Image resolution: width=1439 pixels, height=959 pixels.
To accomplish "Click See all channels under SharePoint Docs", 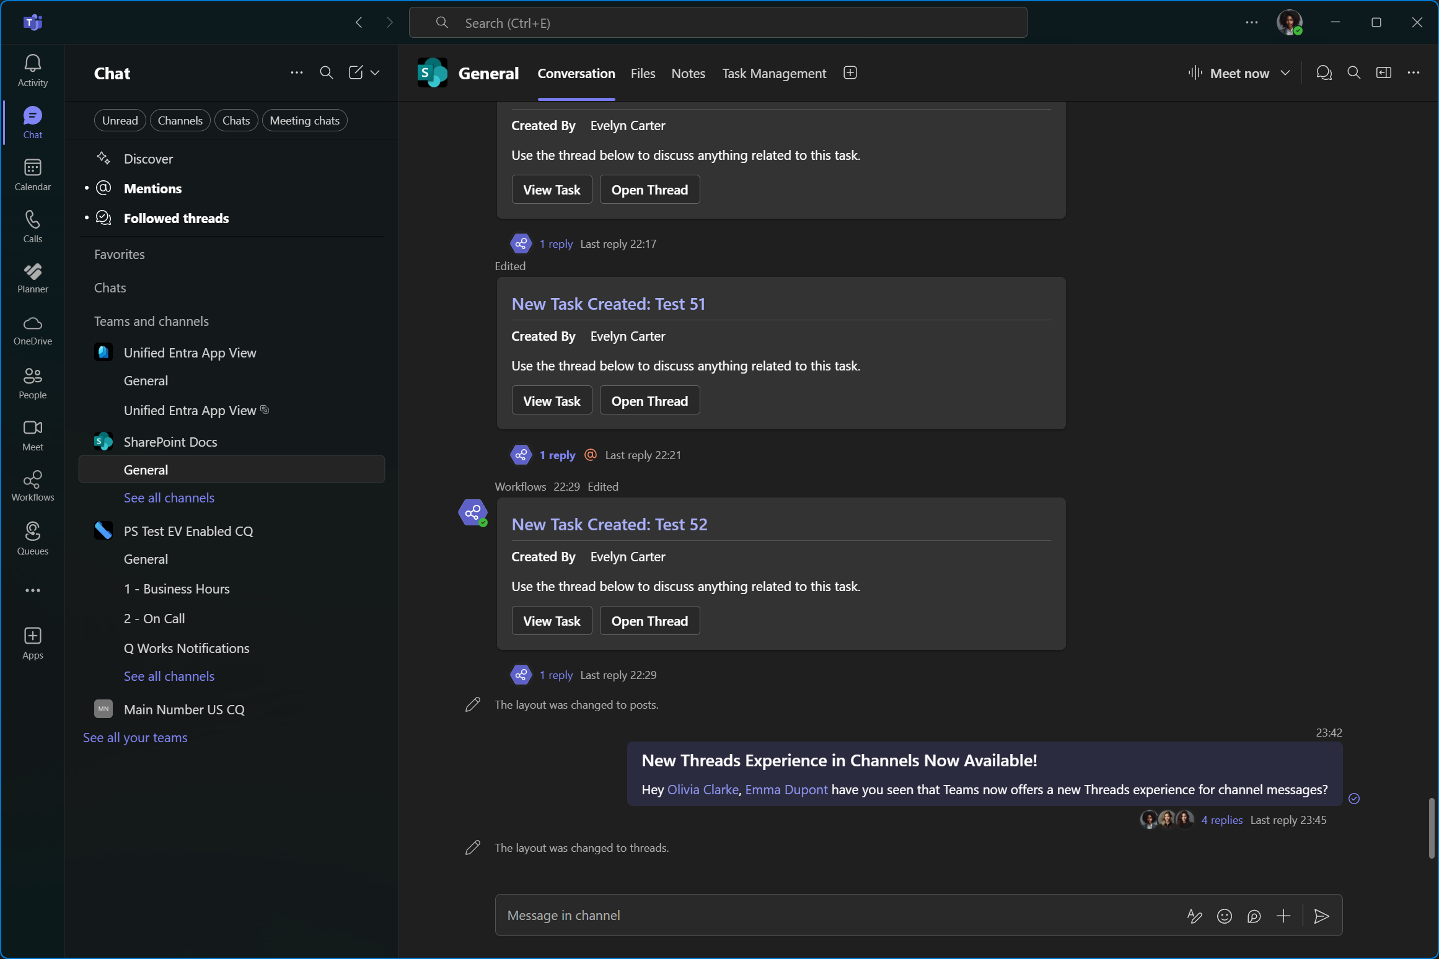I will [x=169, y=497].
